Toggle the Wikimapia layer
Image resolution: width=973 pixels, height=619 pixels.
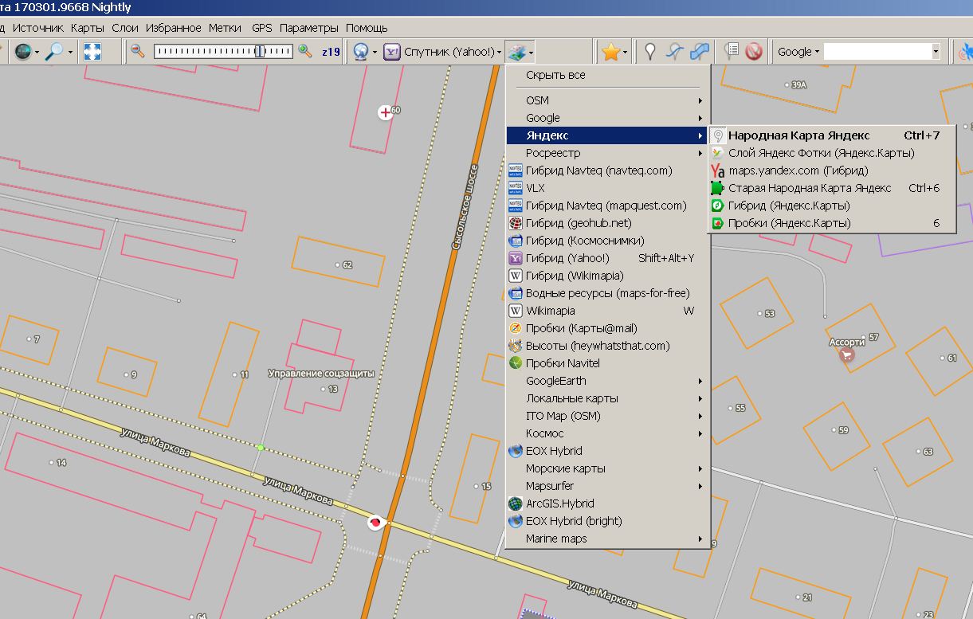[550, 311]
